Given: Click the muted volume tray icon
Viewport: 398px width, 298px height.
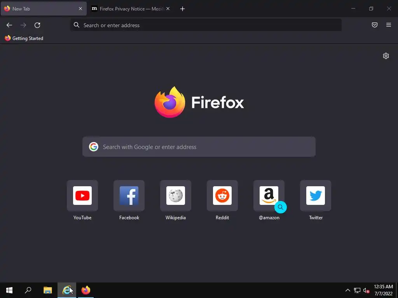Looking at the screenshot, I should [x=366, y=290].
